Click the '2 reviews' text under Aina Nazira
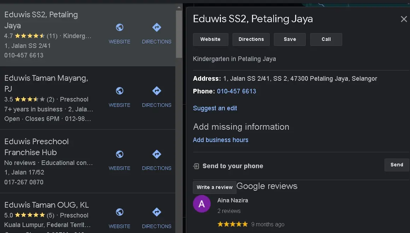Screen dimensions: 410x233 pyautogui.click(x=229, y=211)
